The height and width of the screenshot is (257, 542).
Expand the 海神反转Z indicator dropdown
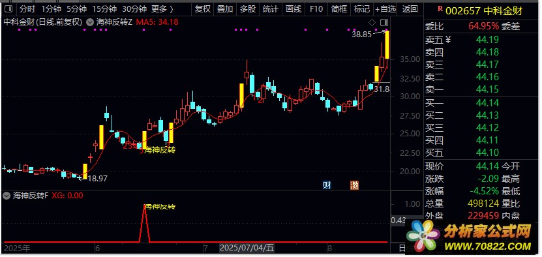point(90,23)
